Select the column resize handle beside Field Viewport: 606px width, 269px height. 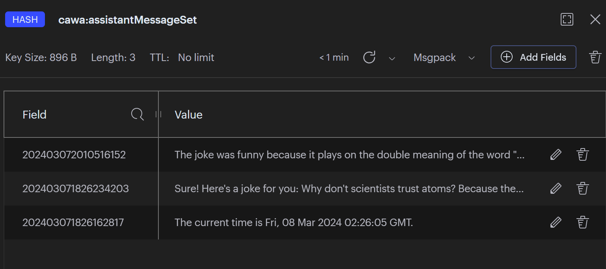click(x=158, y=114)
